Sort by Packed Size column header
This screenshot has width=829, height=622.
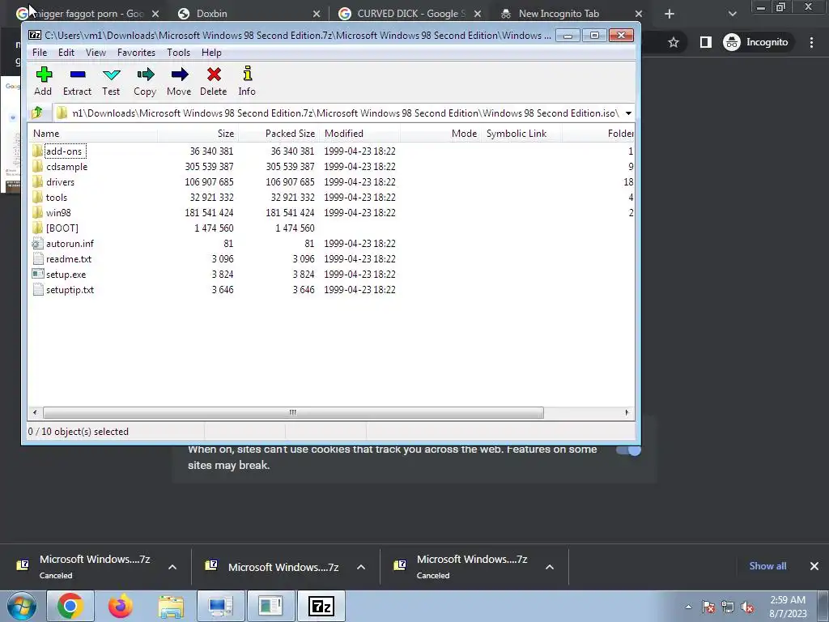pos(279,134)
